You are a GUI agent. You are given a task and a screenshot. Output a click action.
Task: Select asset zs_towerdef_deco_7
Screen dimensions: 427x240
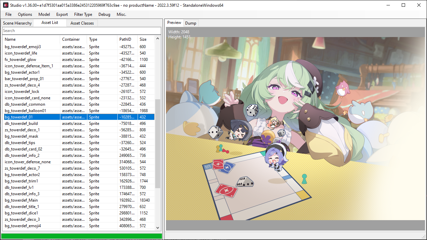(79, 168)
